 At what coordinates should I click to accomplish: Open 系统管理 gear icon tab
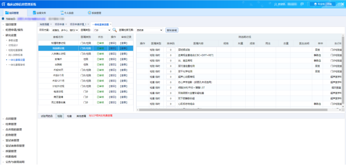pos(89,13)
